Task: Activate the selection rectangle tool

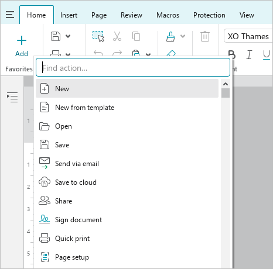Action: click(x=98, y=36)
